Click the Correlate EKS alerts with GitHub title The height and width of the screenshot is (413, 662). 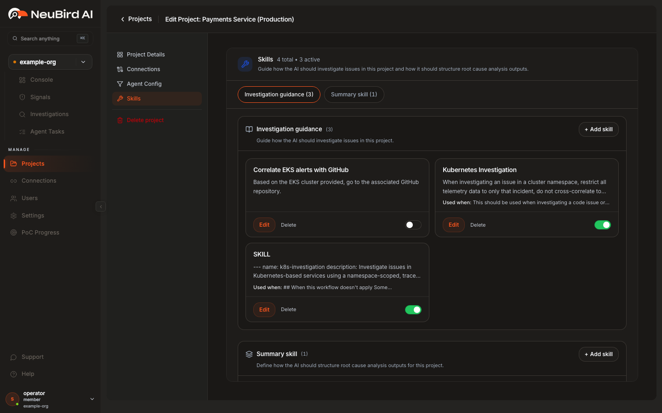point(301,170)
